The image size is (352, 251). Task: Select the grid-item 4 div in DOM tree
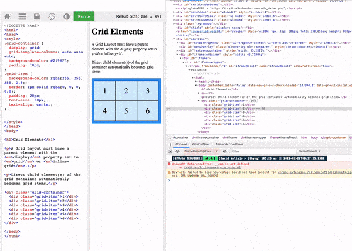229,117
